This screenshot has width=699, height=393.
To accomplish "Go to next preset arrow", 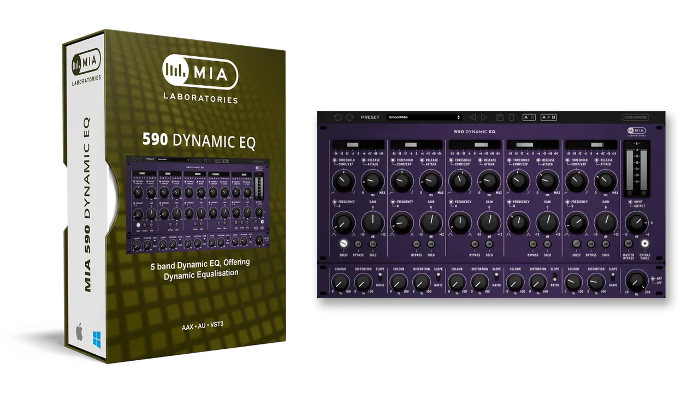I will pyautogui.click(x=484, y=117).
